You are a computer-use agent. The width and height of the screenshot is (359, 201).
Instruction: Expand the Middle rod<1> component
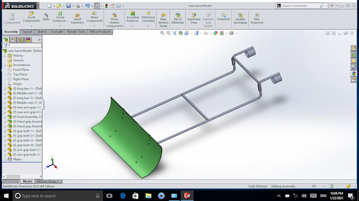(5, 93)
